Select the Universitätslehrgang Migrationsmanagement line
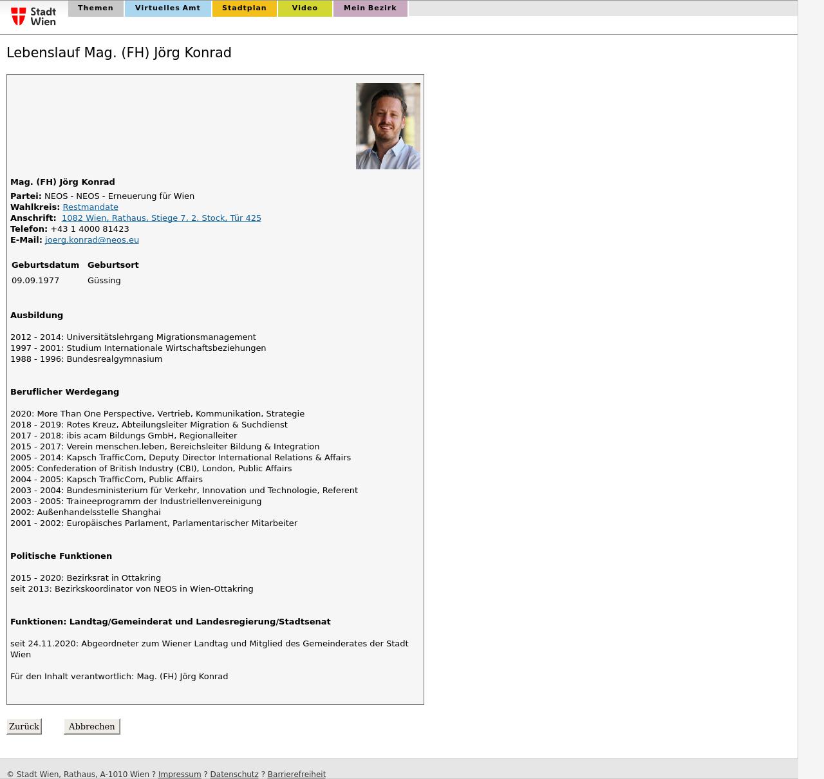The image size is (824, 779). (x=133, y=337)
